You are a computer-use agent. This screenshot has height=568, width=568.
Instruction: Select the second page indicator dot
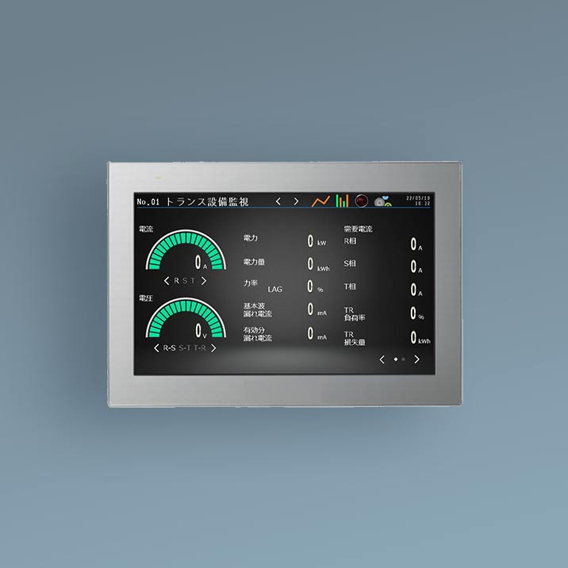tap(404, 359)
